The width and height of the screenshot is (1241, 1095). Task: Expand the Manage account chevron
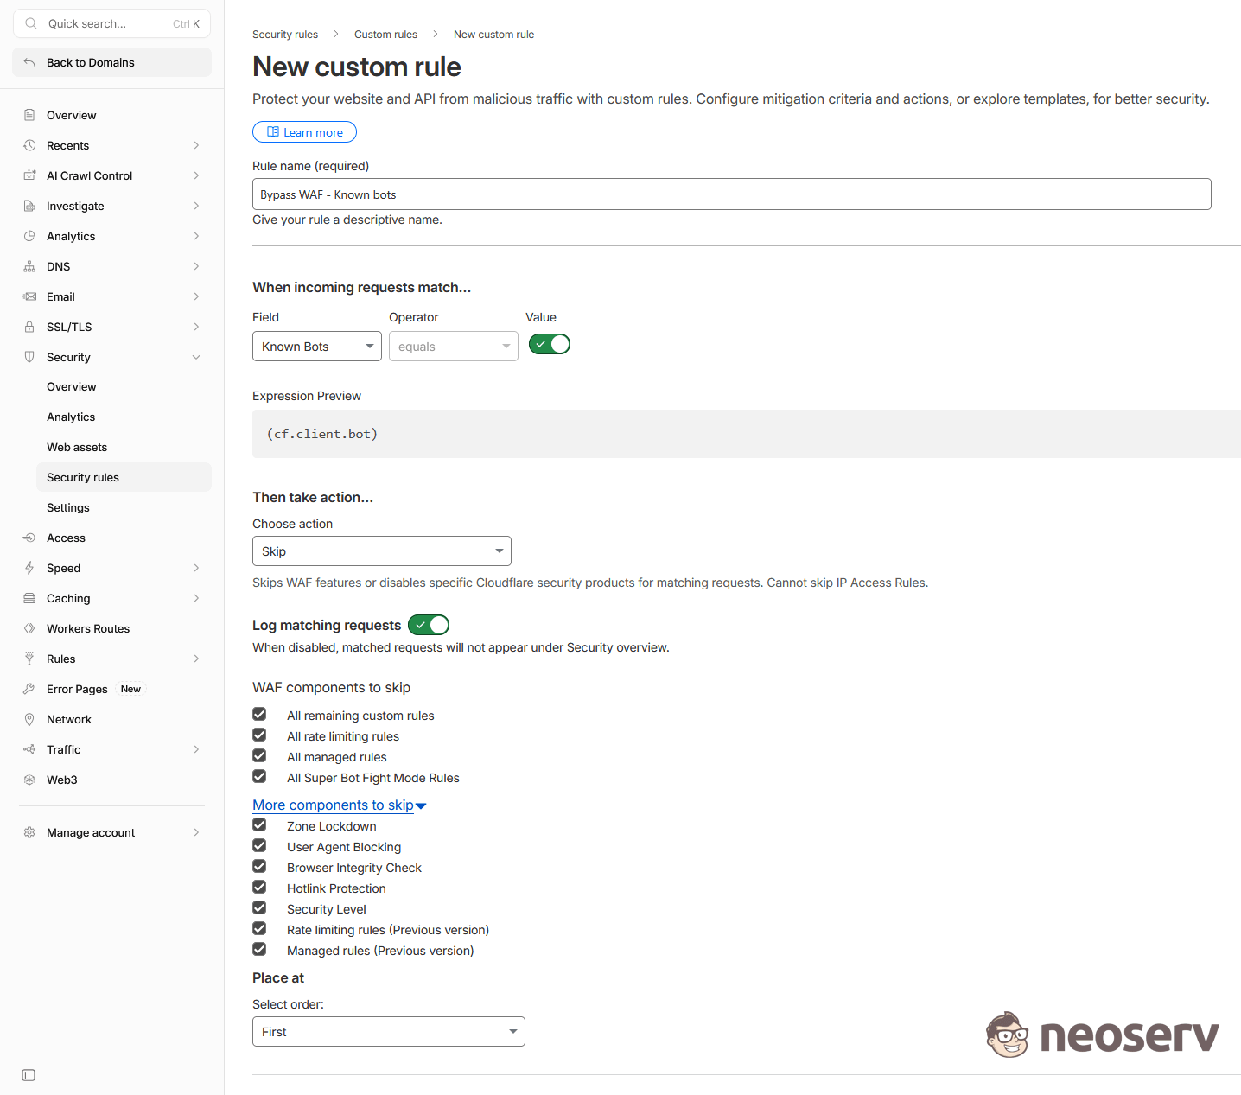point(196,832)
